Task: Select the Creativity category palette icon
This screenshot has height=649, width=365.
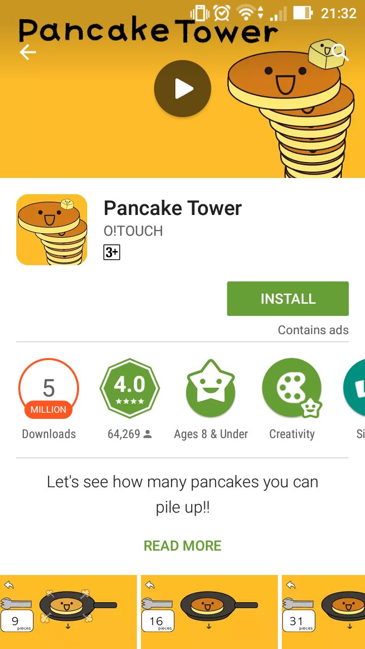Action: coord(292,388)
